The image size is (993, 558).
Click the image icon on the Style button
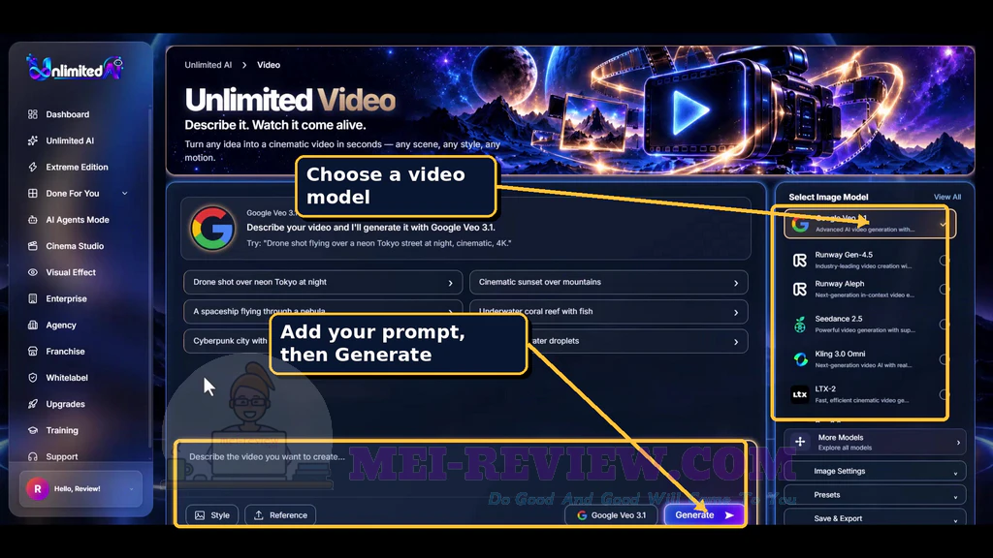(x=200, y=515)
